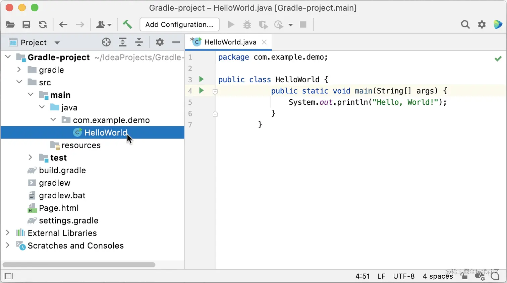This screenshot has height=283, width=507.
Task: Click the Debug bug icon
Action: [x=247, y=24]
